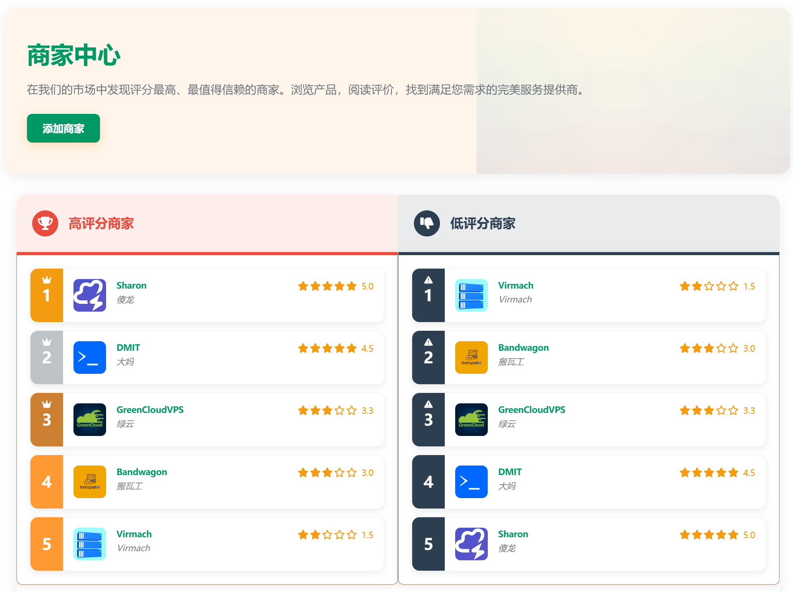The width and height of the screenshot is (793, 592).
Task: Click GreenCloudVPS 3.3 stars in high-rated list
Action: (x=336, y=410)
